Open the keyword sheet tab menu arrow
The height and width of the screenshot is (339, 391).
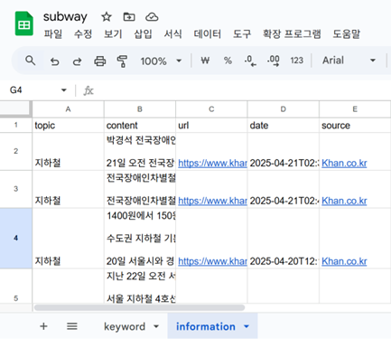pos(156,326)
